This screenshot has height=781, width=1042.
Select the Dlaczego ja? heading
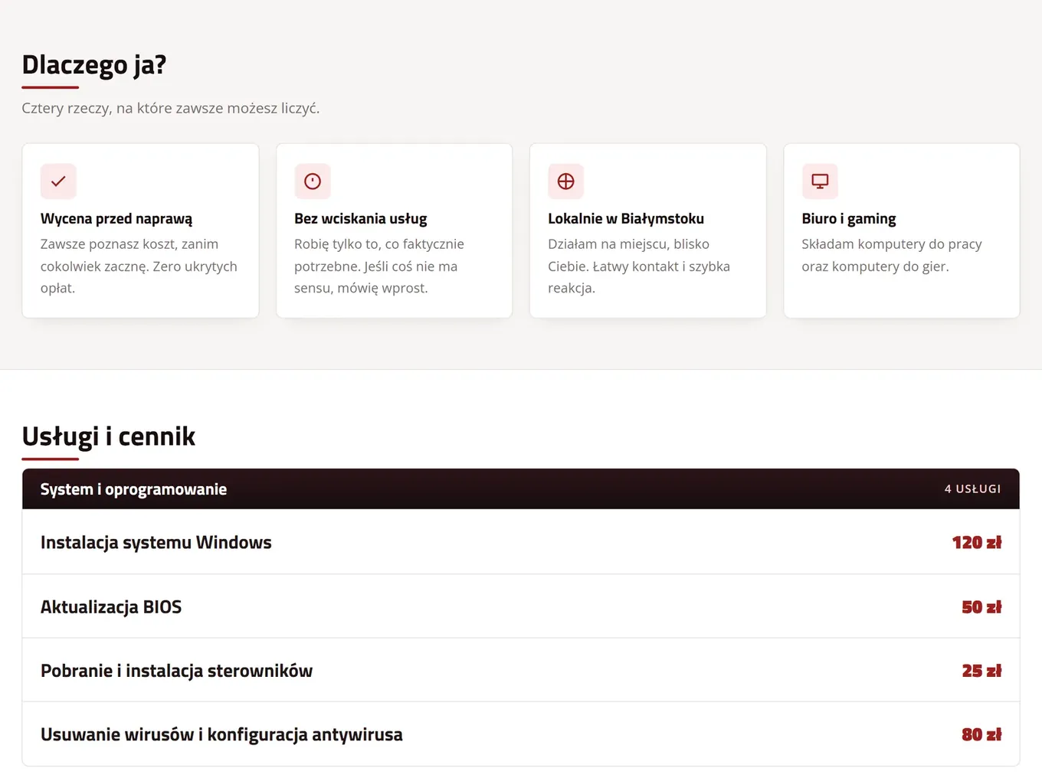[x=94, y=65]
